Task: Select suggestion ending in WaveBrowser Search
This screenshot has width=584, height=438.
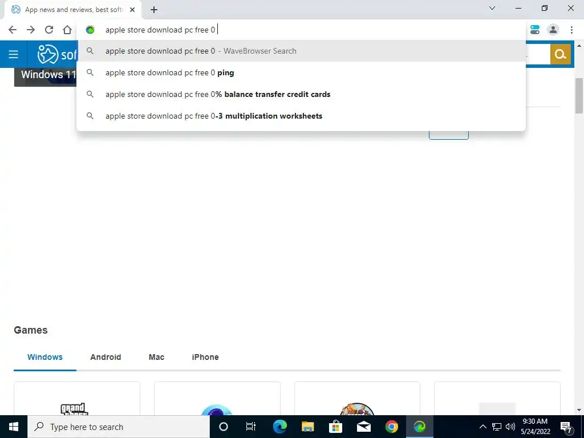Action: tap(301, 51)
